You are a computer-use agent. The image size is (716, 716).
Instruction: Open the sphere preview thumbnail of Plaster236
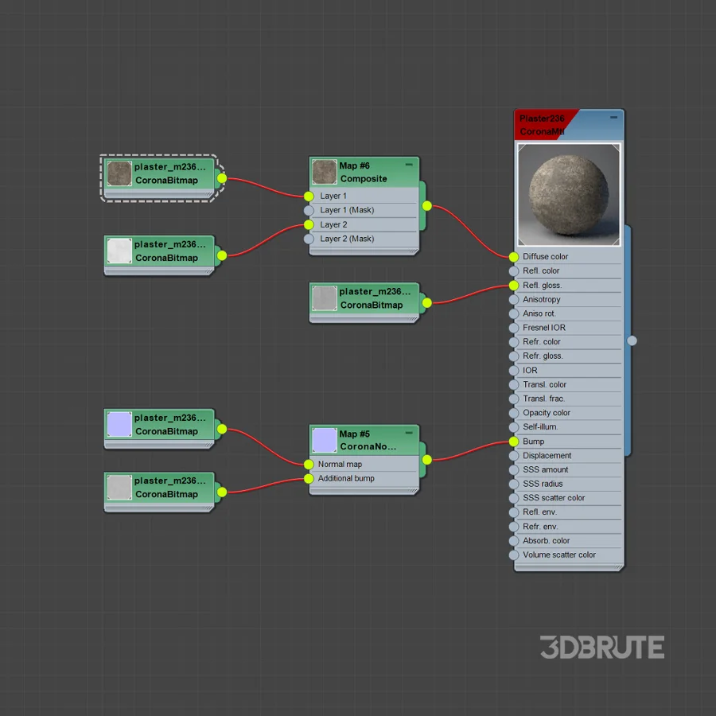(569, 195)
